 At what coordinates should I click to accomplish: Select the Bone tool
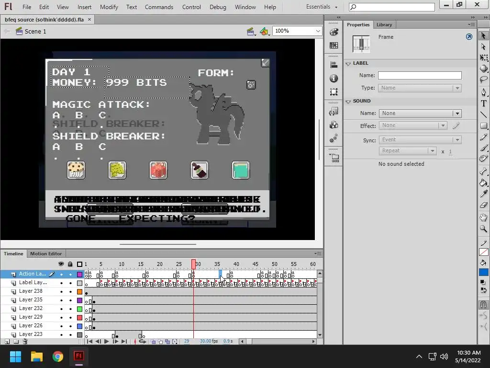coord(483,171)
